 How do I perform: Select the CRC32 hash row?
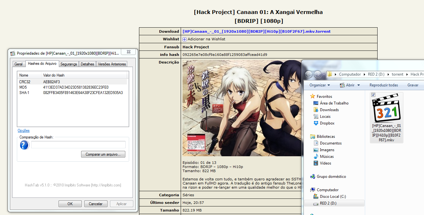[x=72, y=82]
